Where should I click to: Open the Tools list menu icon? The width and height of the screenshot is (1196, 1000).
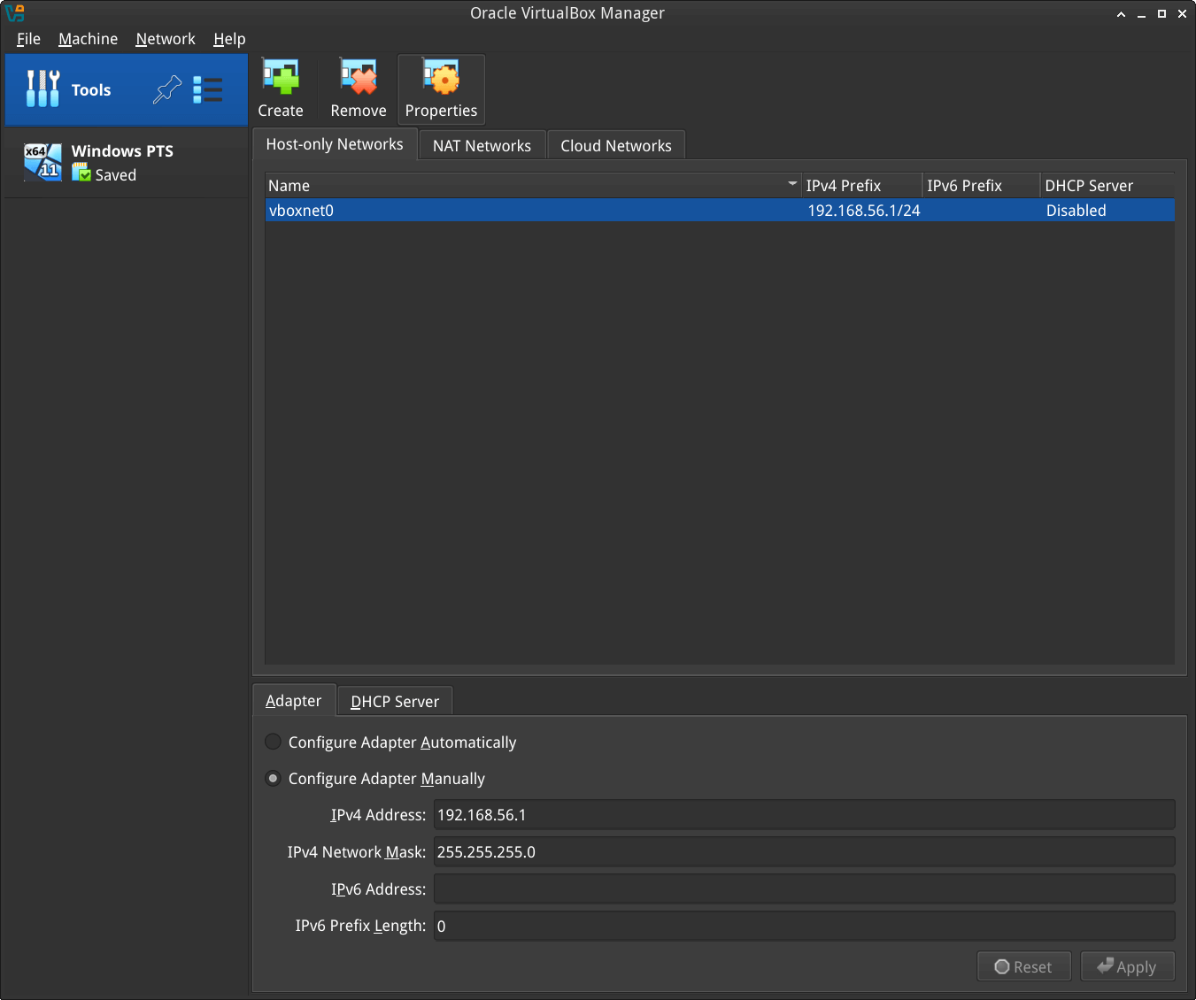tap(208, 89)
